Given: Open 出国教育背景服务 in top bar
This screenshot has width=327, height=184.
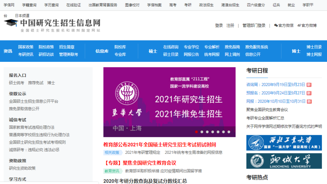Looking at the screenshot, I should pyautogui.click(x=103, y=5).
